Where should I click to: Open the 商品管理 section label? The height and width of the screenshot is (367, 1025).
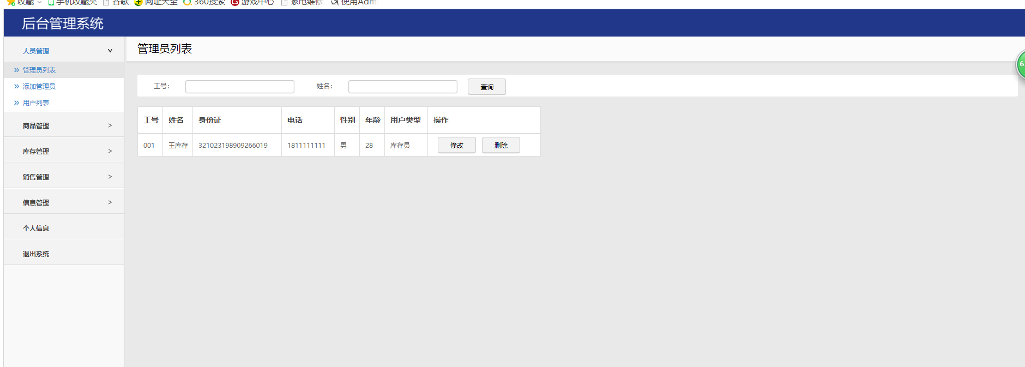(36, 125)
